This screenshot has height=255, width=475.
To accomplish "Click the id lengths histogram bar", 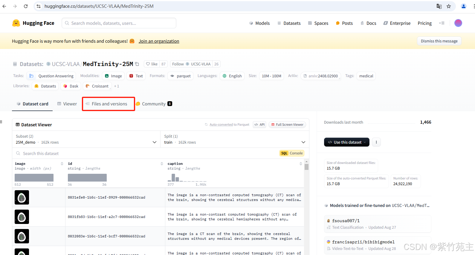I will (x=87, y=177).
